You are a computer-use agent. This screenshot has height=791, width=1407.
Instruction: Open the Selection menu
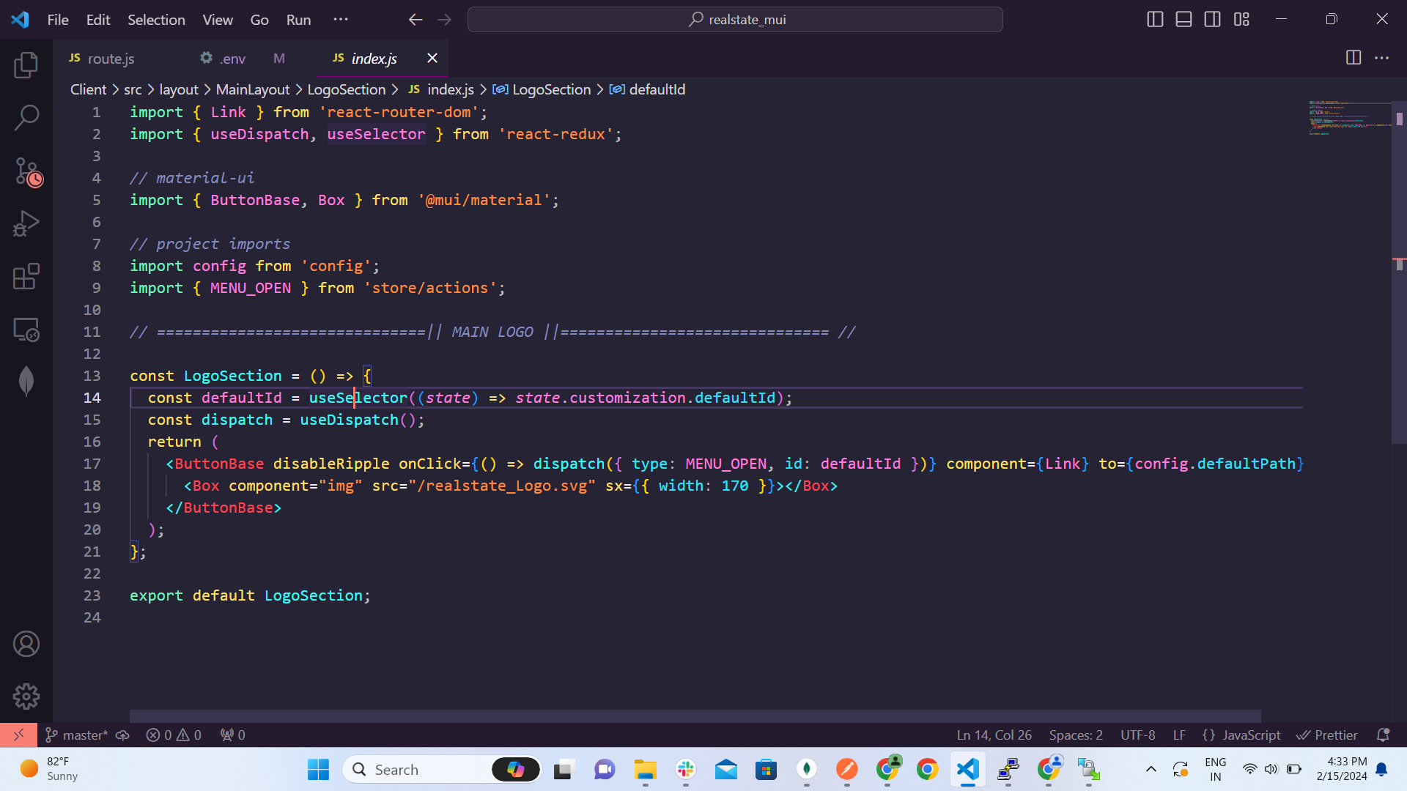pos(156,20)
